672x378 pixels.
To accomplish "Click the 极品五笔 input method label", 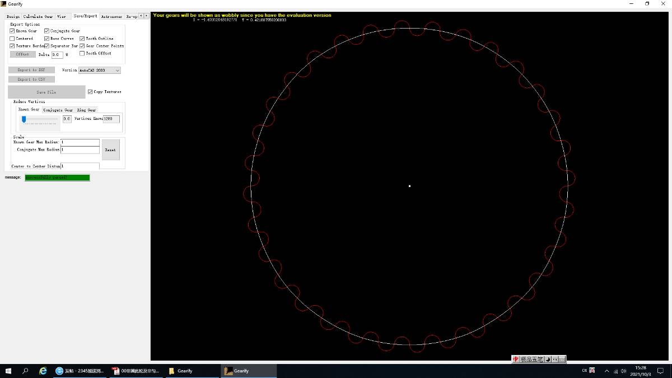I will [531, 360].
